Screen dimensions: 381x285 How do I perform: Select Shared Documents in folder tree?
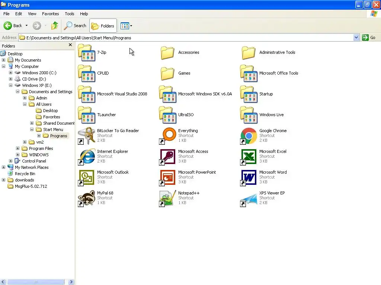58,123
